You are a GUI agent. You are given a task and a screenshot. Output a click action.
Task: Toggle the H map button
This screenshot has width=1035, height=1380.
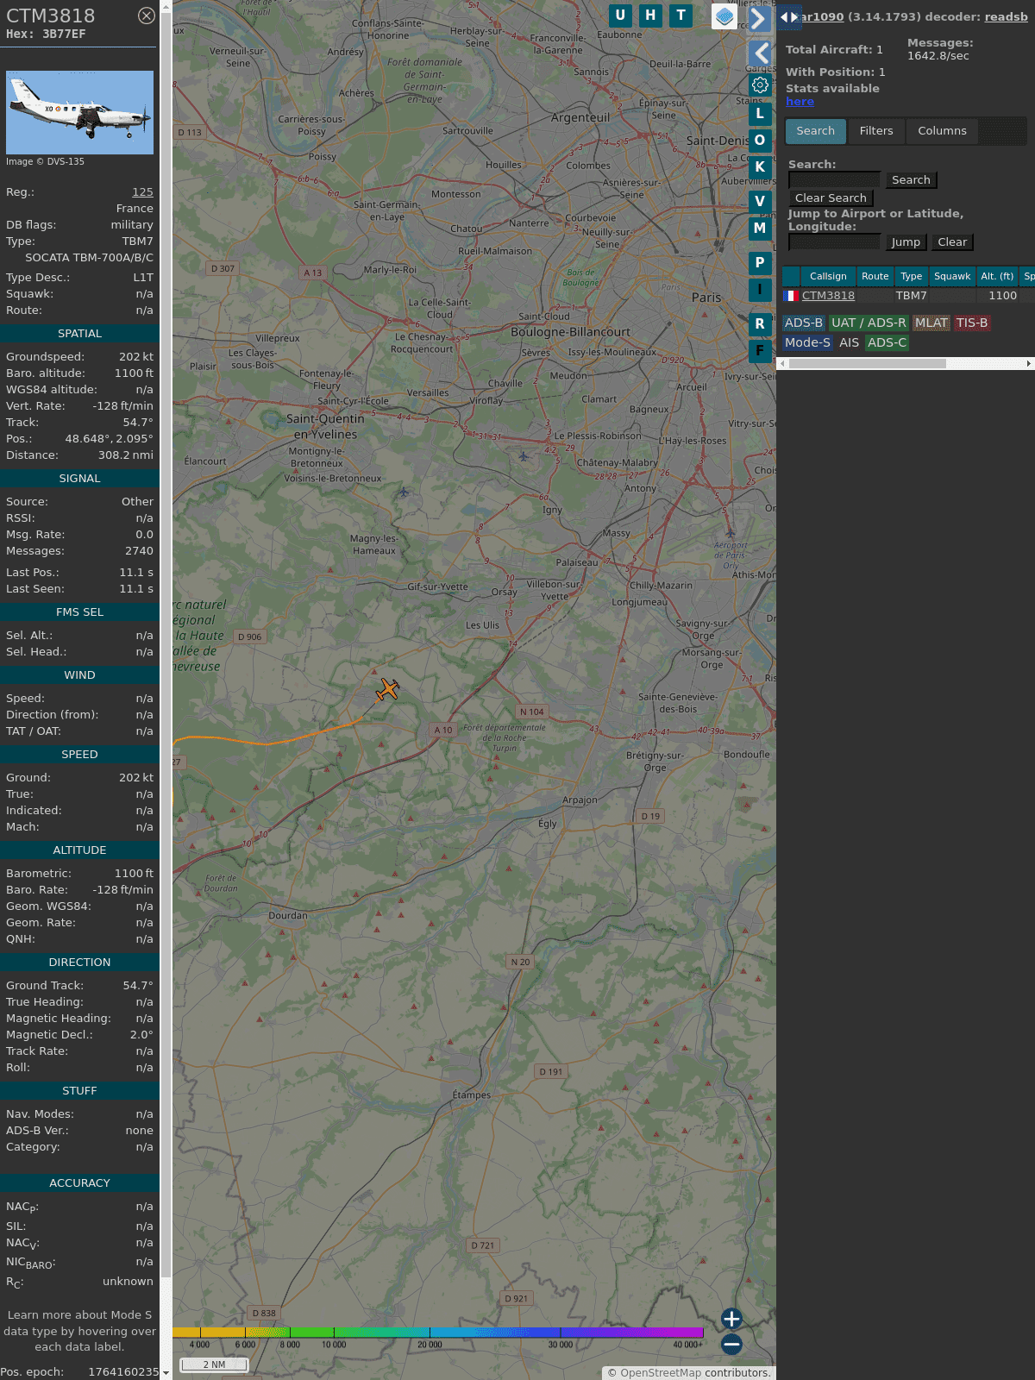click(x=650, y=16)
